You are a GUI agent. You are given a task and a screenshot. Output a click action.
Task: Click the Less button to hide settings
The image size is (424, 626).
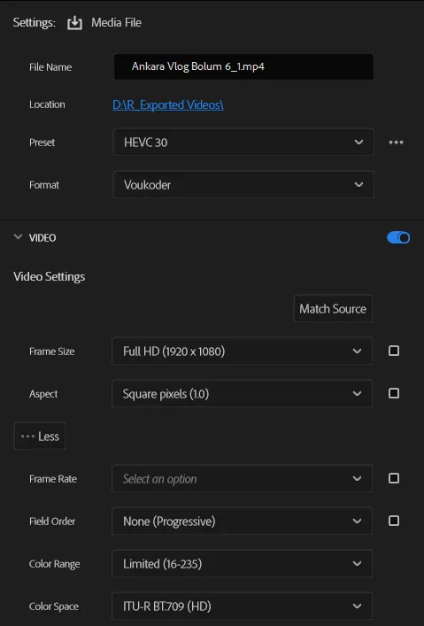pos(40,436)
